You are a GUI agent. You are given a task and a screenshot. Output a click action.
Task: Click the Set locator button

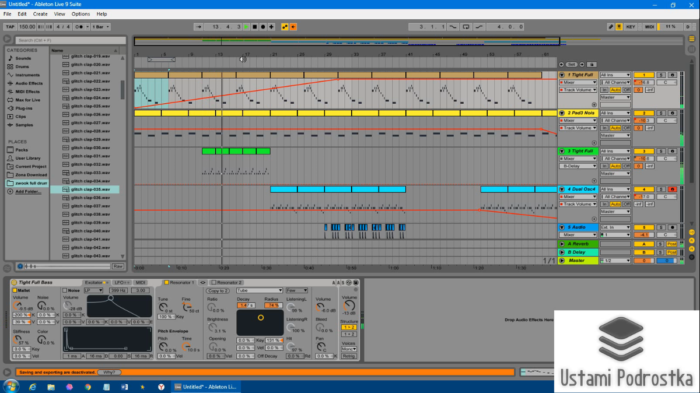click(572, 64)
